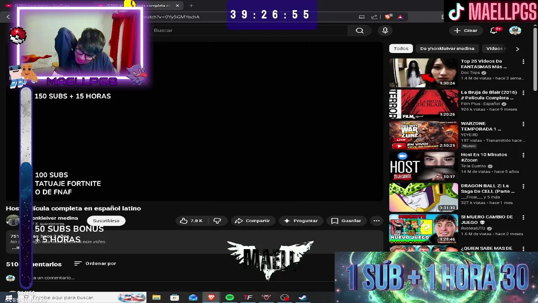Open options menu for Dragon Ball Z video
Viewport: 538px width, 303px height.
tap(523, 186)
